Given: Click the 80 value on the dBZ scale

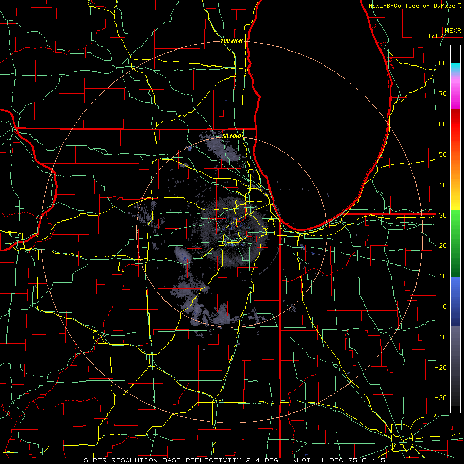Looking at the screenshot, I should click(x=443, y=63).
